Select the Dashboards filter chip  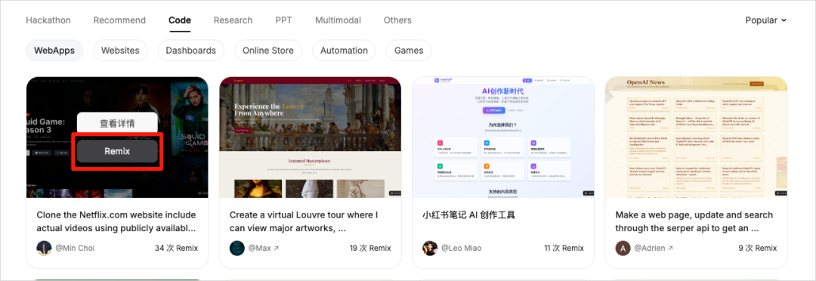point(191,51)
